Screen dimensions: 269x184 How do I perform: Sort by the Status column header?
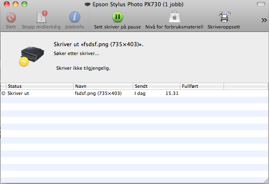40,86
